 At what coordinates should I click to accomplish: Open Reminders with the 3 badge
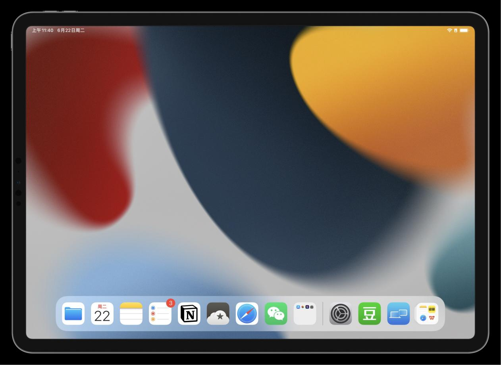point(160,314)
